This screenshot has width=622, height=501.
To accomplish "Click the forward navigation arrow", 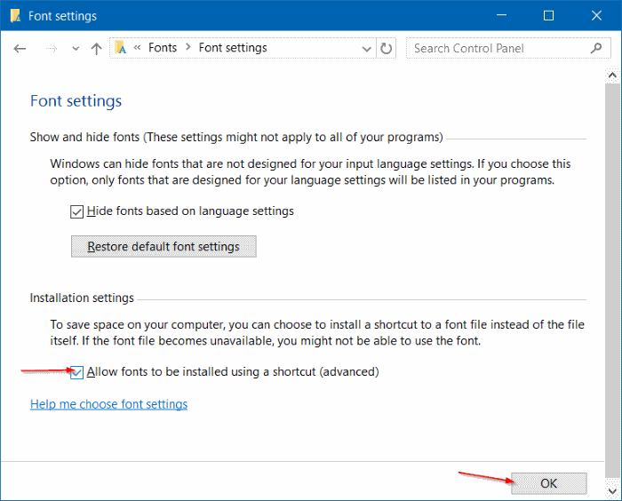I will pos(52,49).
